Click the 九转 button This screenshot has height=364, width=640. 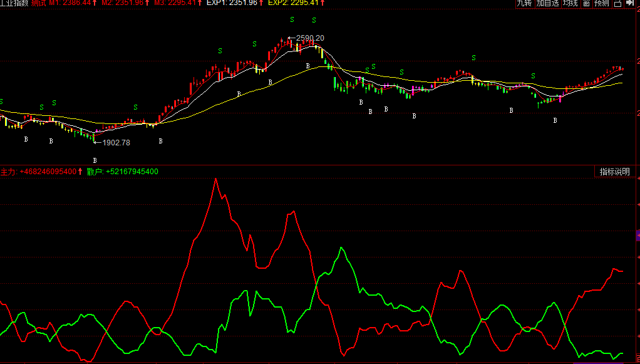pyautogui.click(x=524, y=3)
